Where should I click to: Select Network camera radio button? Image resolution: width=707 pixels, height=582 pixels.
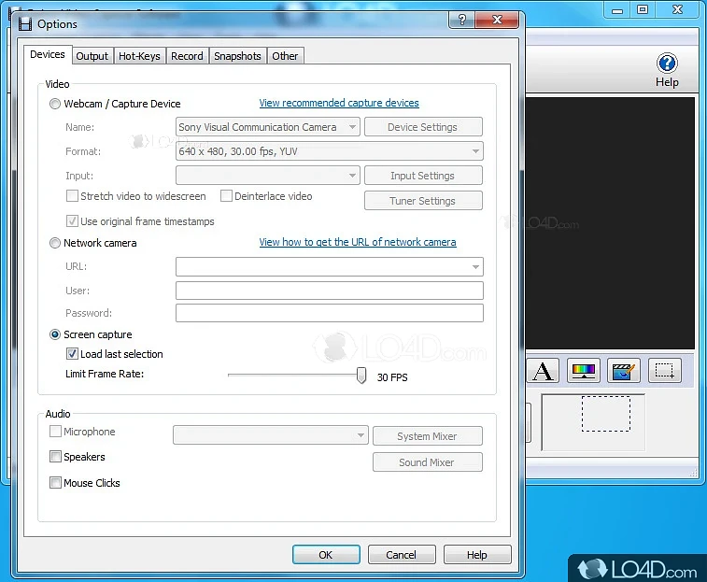tap(54, 243)
